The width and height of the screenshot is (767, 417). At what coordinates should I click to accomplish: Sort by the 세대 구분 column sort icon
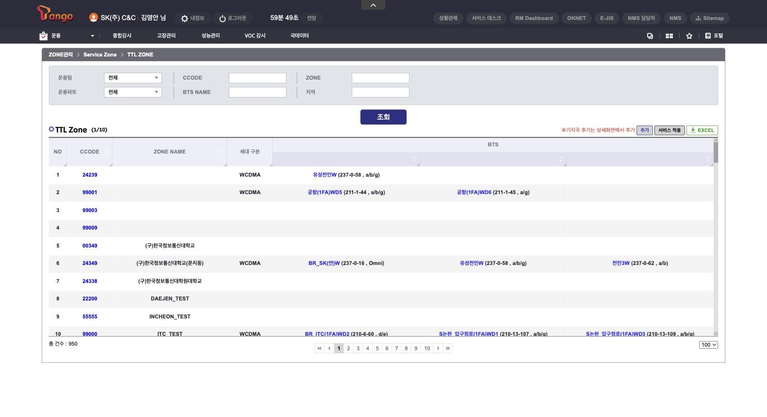pos(267,151)
